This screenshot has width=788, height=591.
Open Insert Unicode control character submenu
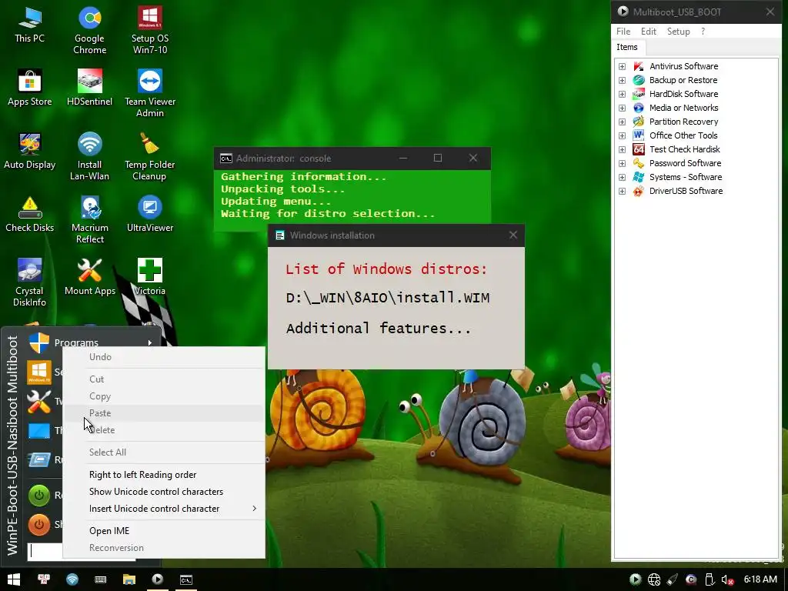coord(164,509)
